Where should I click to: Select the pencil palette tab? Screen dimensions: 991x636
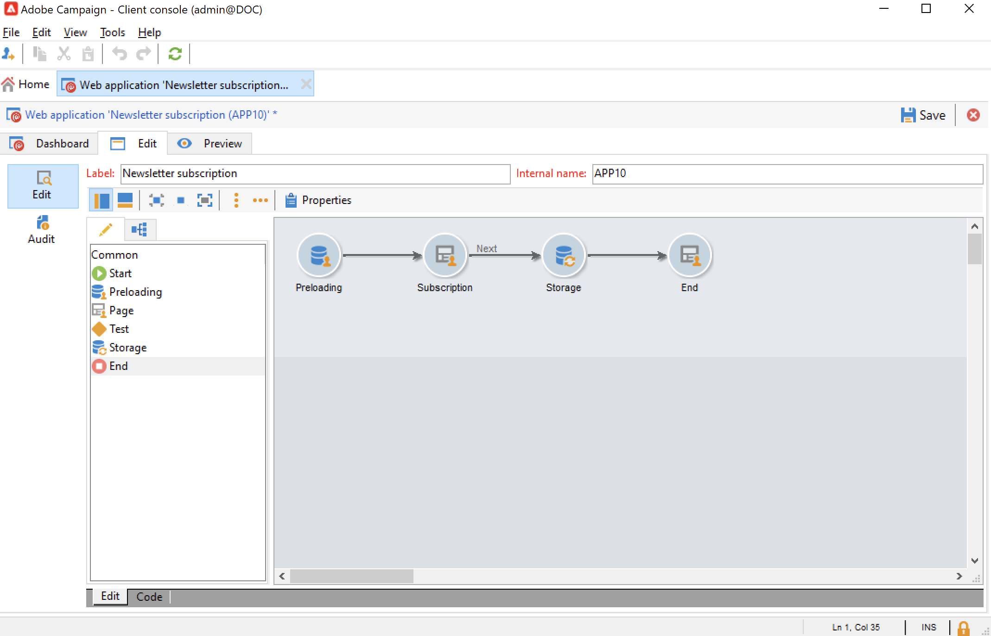(106, 229)
